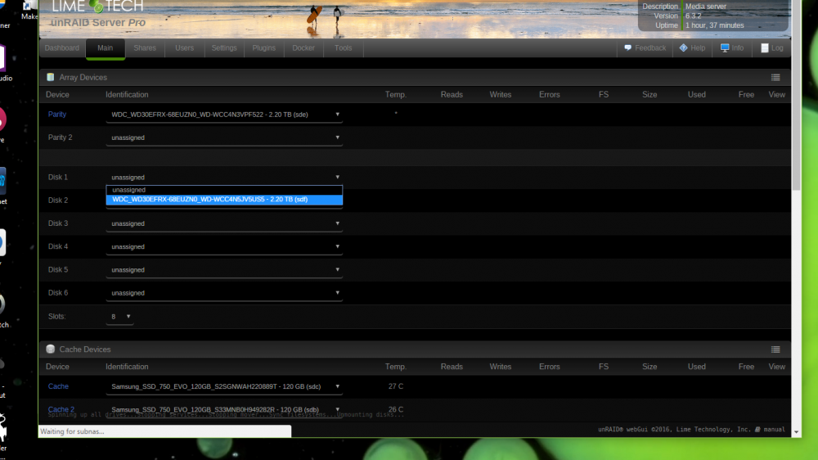Click the Help button
818x460 pixels.
tap(692, 48)
